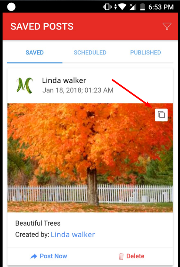Click the Post Now share arrow icon
The width and height of the screenshot is (180, 267).
(34, 256)
